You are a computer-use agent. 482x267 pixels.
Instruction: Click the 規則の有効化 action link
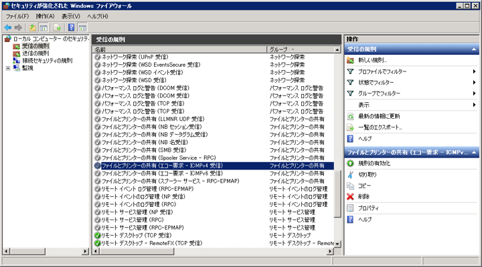click(374, 163)
